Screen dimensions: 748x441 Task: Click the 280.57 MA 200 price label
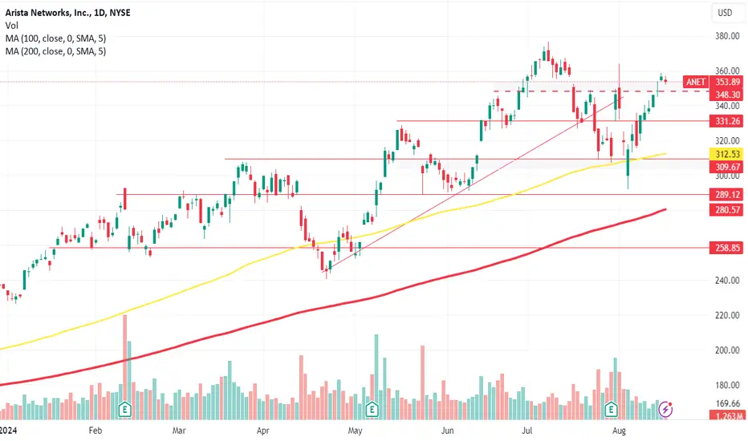pyautogui.click(x=727, y=210)
